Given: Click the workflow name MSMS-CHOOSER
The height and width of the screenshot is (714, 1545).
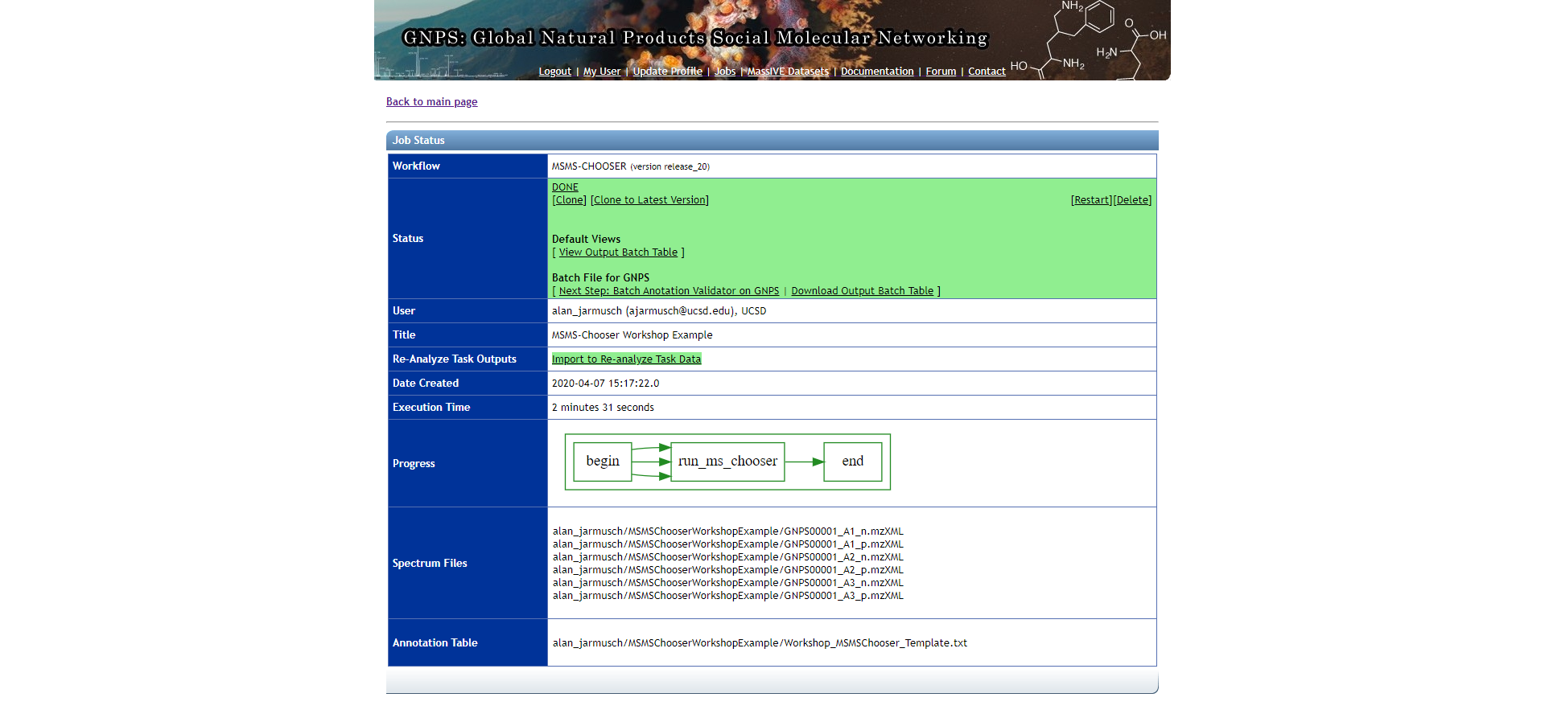Looking at the screenshot, I should (589, 166).
